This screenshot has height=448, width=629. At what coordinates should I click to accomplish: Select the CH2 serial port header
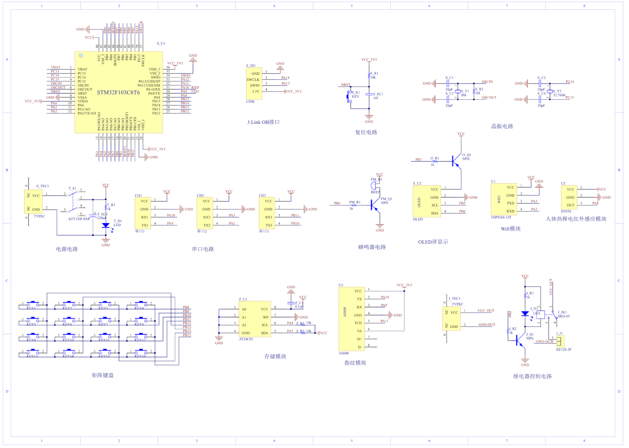click(205, 213)
